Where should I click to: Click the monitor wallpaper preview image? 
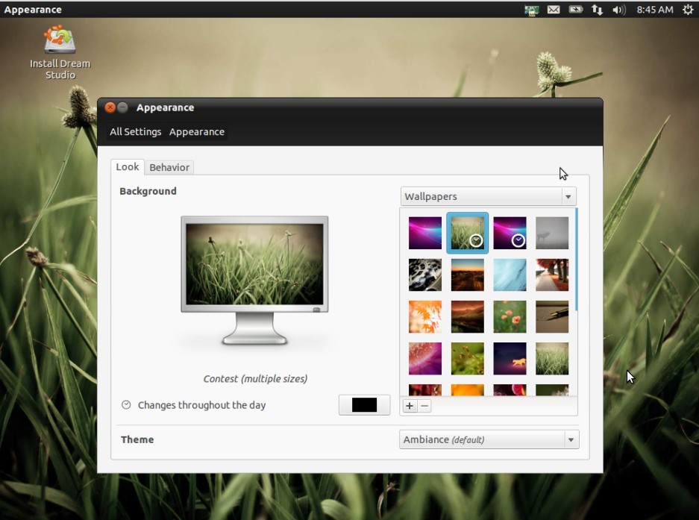click(254, 264)
